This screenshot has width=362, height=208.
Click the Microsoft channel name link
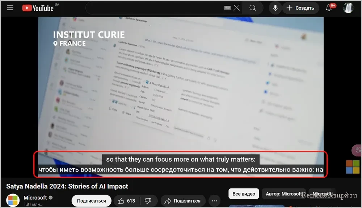pyautogui.click(x=35, y=198)
